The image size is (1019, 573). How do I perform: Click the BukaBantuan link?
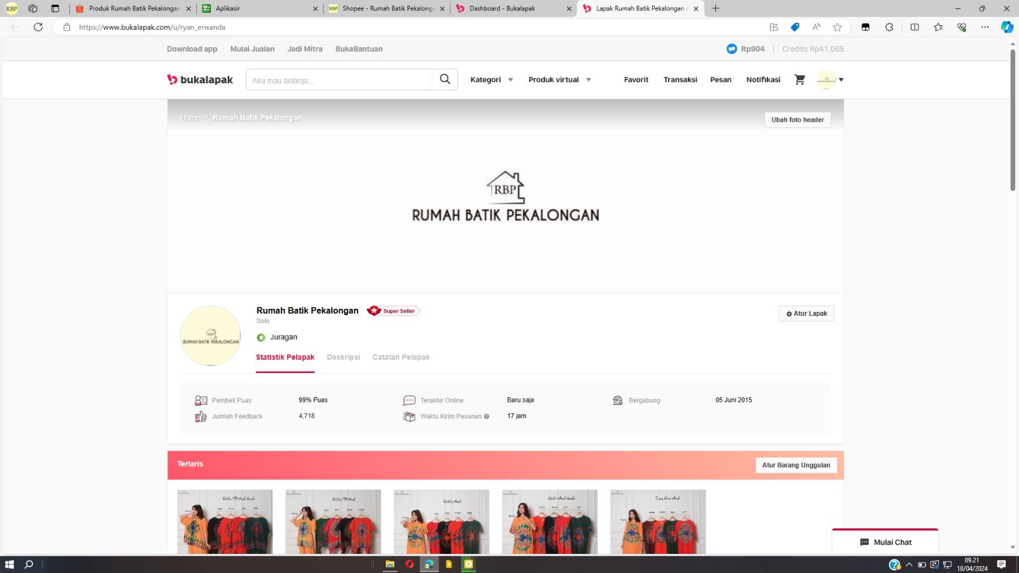pos(359,49)
